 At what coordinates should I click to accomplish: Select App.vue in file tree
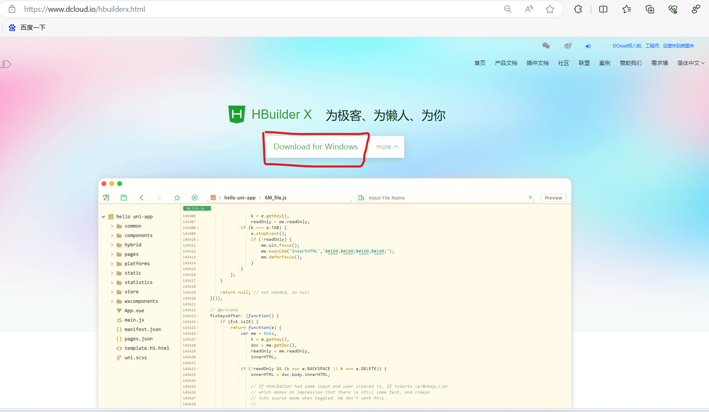pos(134,311)
